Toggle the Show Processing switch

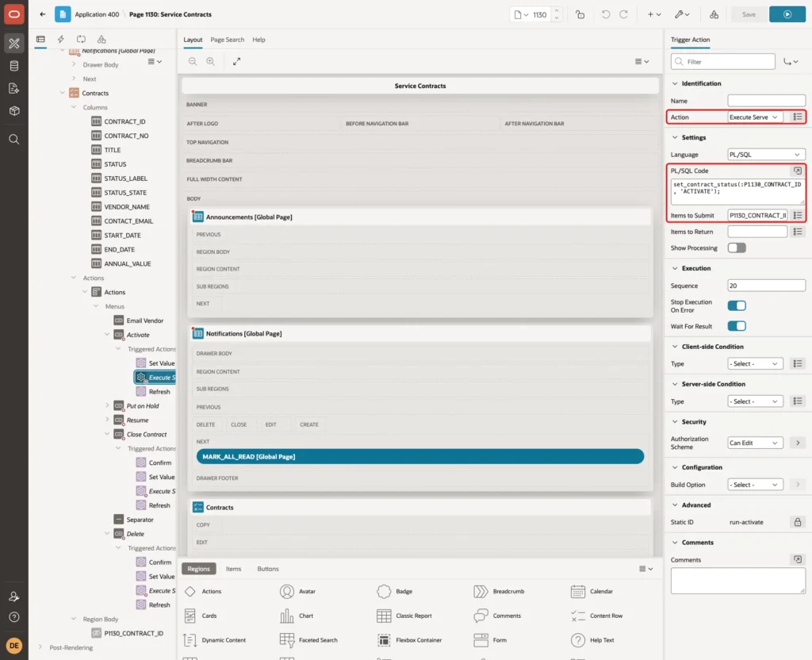[737, 248]
